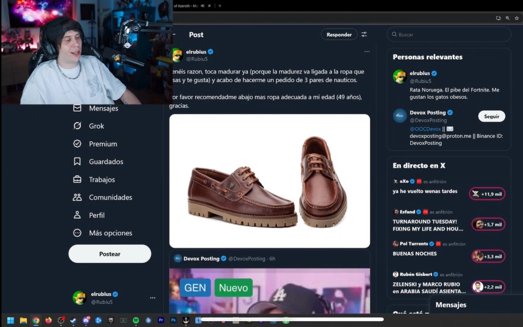This screenshot has height=327, width=523.
Task: Open File Explorer from taskbar
Action: click(x=23, y=320)
